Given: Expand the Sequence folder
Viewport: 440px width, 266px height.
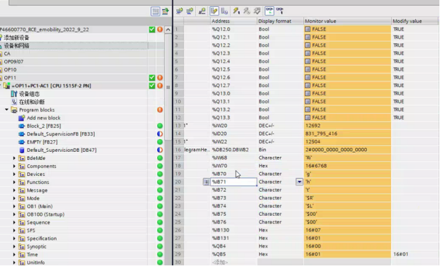Looking at the screenshot, I should click(14, 223).
